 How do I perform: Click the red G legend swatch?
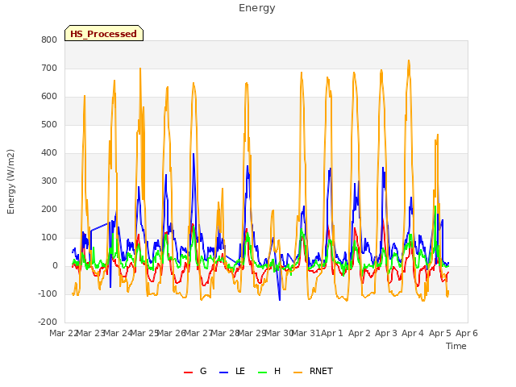coord(188,372)
